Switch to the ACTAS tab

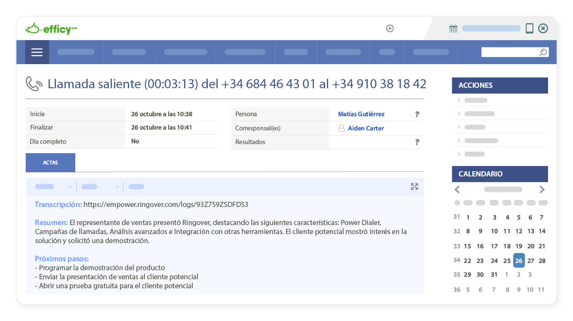(x=50, y=162)
